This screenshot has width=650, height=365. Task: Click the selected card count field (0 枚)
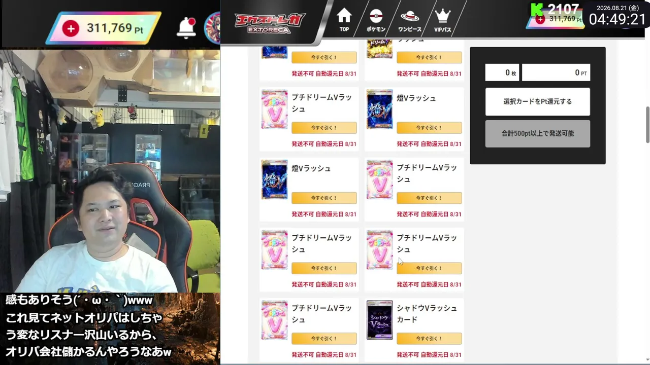(x=502, y=73)
